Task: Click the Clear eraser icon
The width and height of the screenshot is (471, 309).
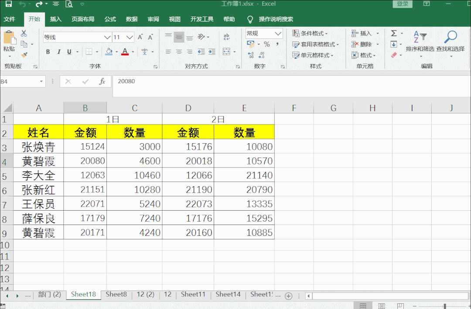Action: point(394,55)
